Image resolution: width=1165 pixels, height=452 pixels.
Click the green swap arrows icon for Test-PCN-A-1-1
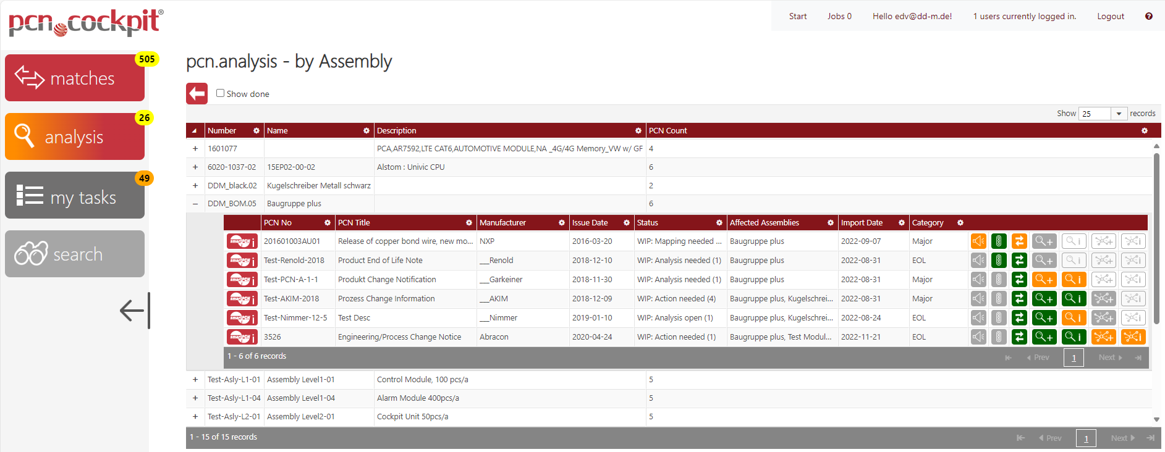pos(1019,280)
